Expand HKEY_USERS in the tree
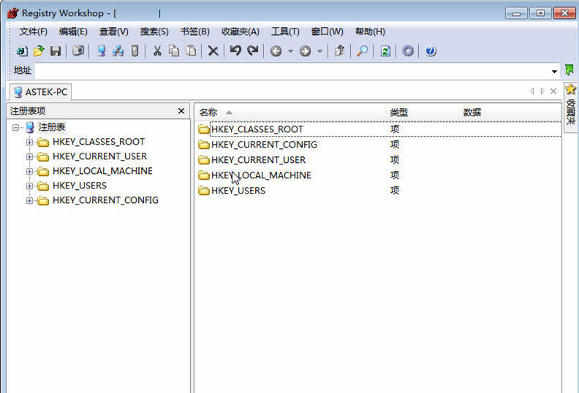Image resolution: width=579 pixels, height=393 pixels. coord(29,186)
